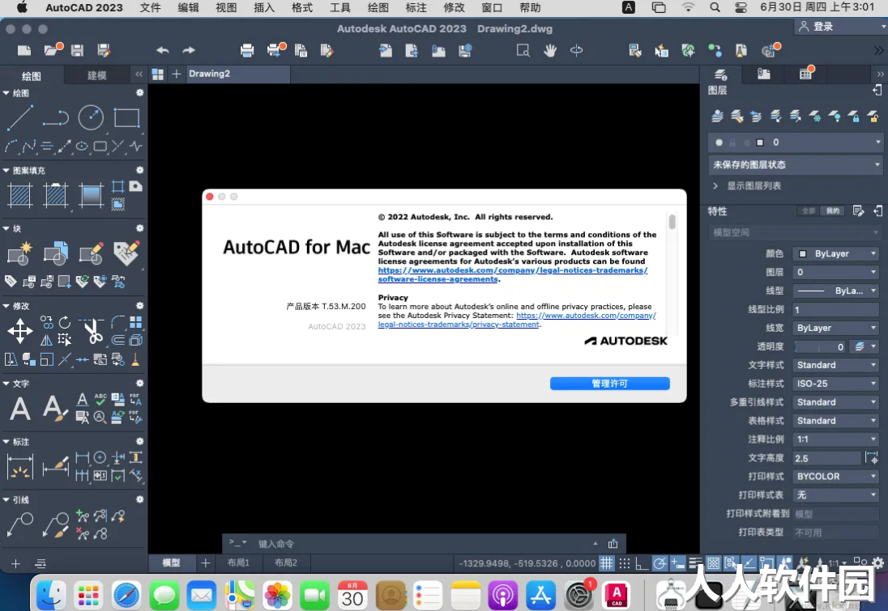Click the Gradient fill tool
Screen dimensions: 888x611
pyautogui.click(x=91, y=196)
